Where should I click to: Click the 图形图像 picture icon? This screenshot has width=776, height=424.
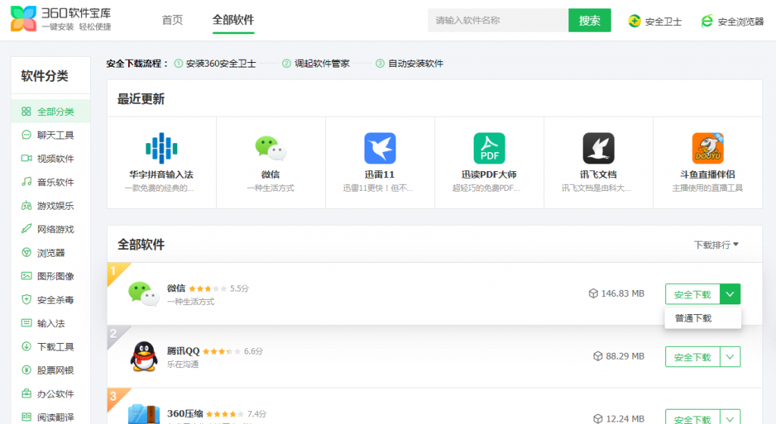coord(27,276)
